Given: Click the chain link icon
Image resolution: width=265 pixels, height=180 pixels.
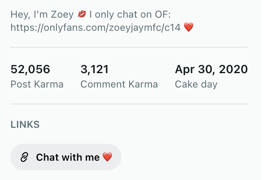Looking at the screenshot, I should [24, 157].
